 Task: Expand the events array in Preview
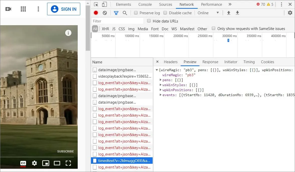160,95
